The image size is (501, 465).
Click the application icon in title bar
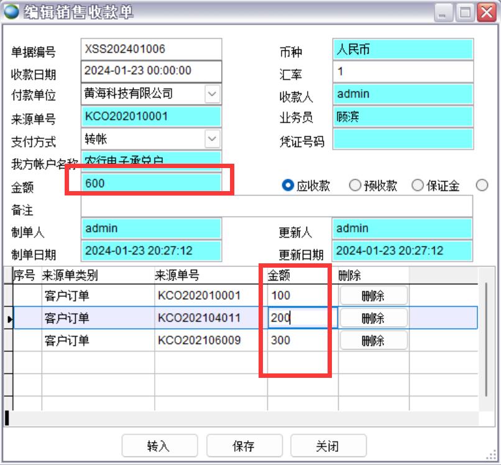pyautogui.click(x=12, y=11)
